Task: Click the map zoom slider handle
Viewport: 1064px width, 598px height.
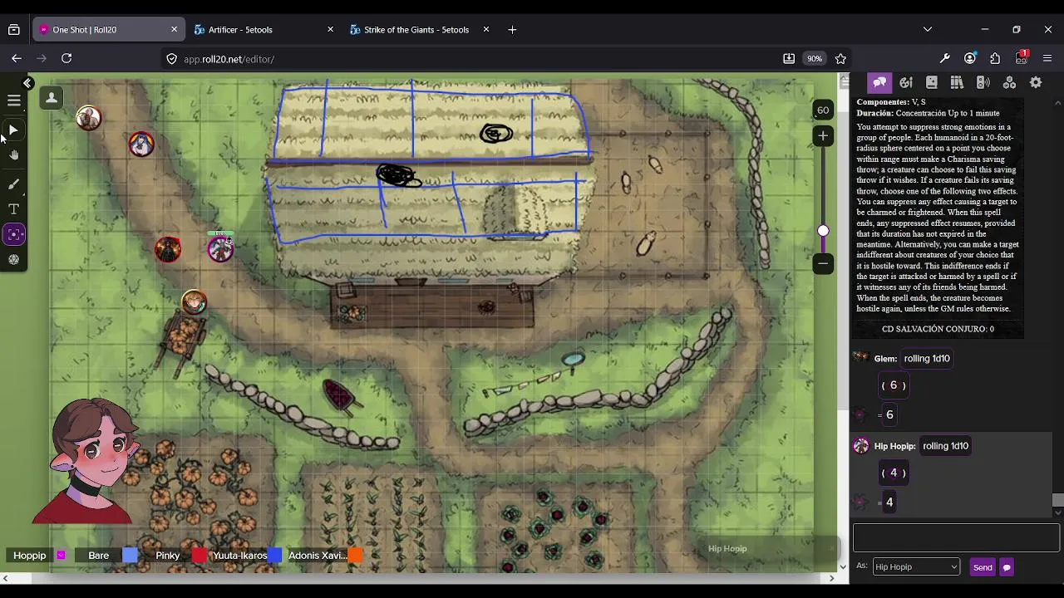Action: (823, 231)
